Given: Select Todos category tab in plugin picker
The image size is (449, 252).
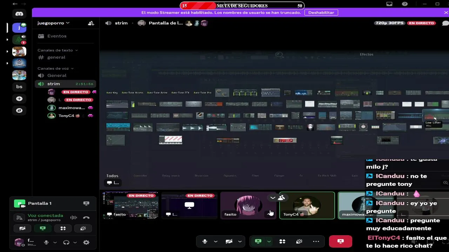Looking at the screenshot, I should 112,176.
